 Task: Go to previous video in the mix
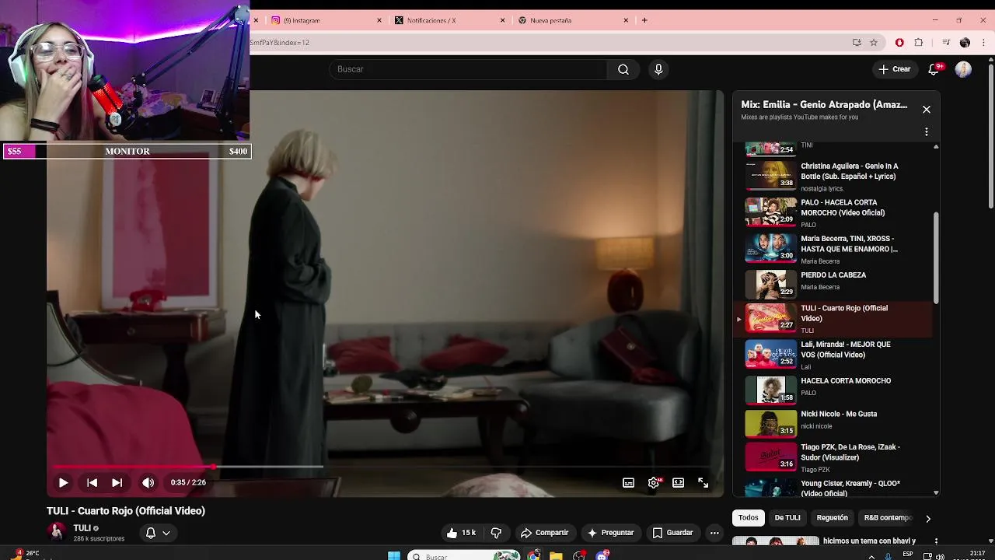point(92,483)
